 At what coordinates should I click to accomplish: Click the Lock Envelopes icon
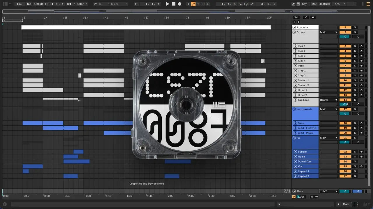point(313,17)
